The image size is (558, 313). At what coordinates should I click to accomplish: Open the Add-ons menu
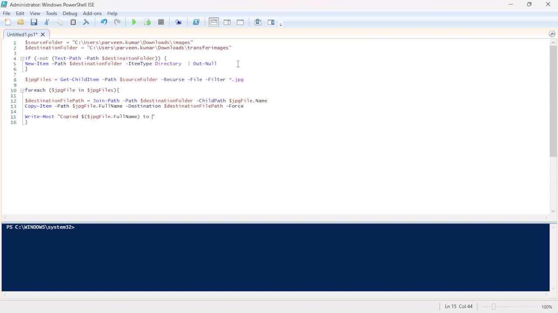(x=92, y=13)
